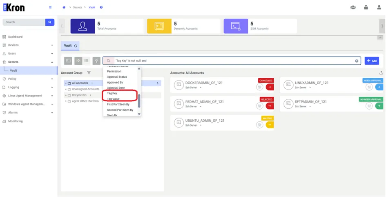Open the tree hierarchy view icon
The image size is (386, 197).
[96, 61]
